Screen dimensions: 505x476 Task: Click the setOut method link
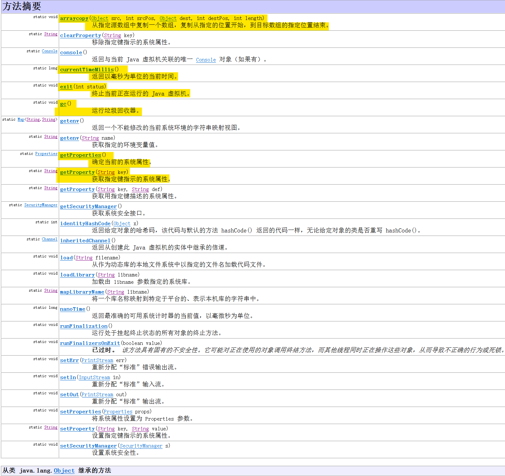coord(69,395)
